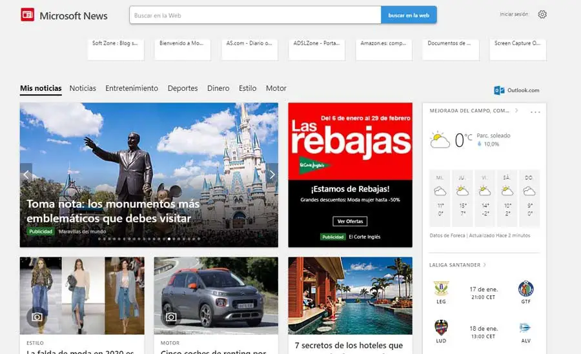Click ¡Estamos de Rebajas! ad headline
The image size is (581, 354).
pyautogui.click(x=350, y=189)
